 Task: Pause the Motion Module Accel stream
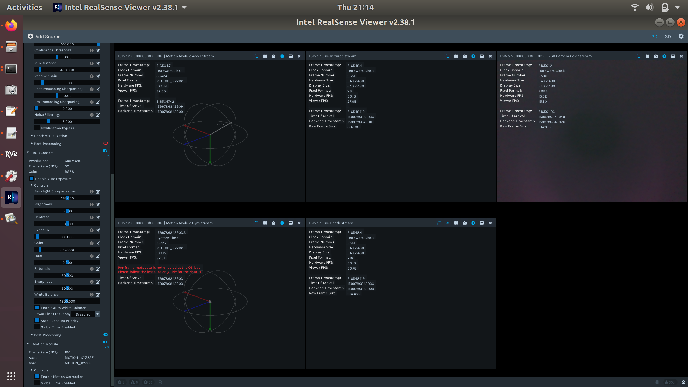pyautogui.click(x=265, y=56)
